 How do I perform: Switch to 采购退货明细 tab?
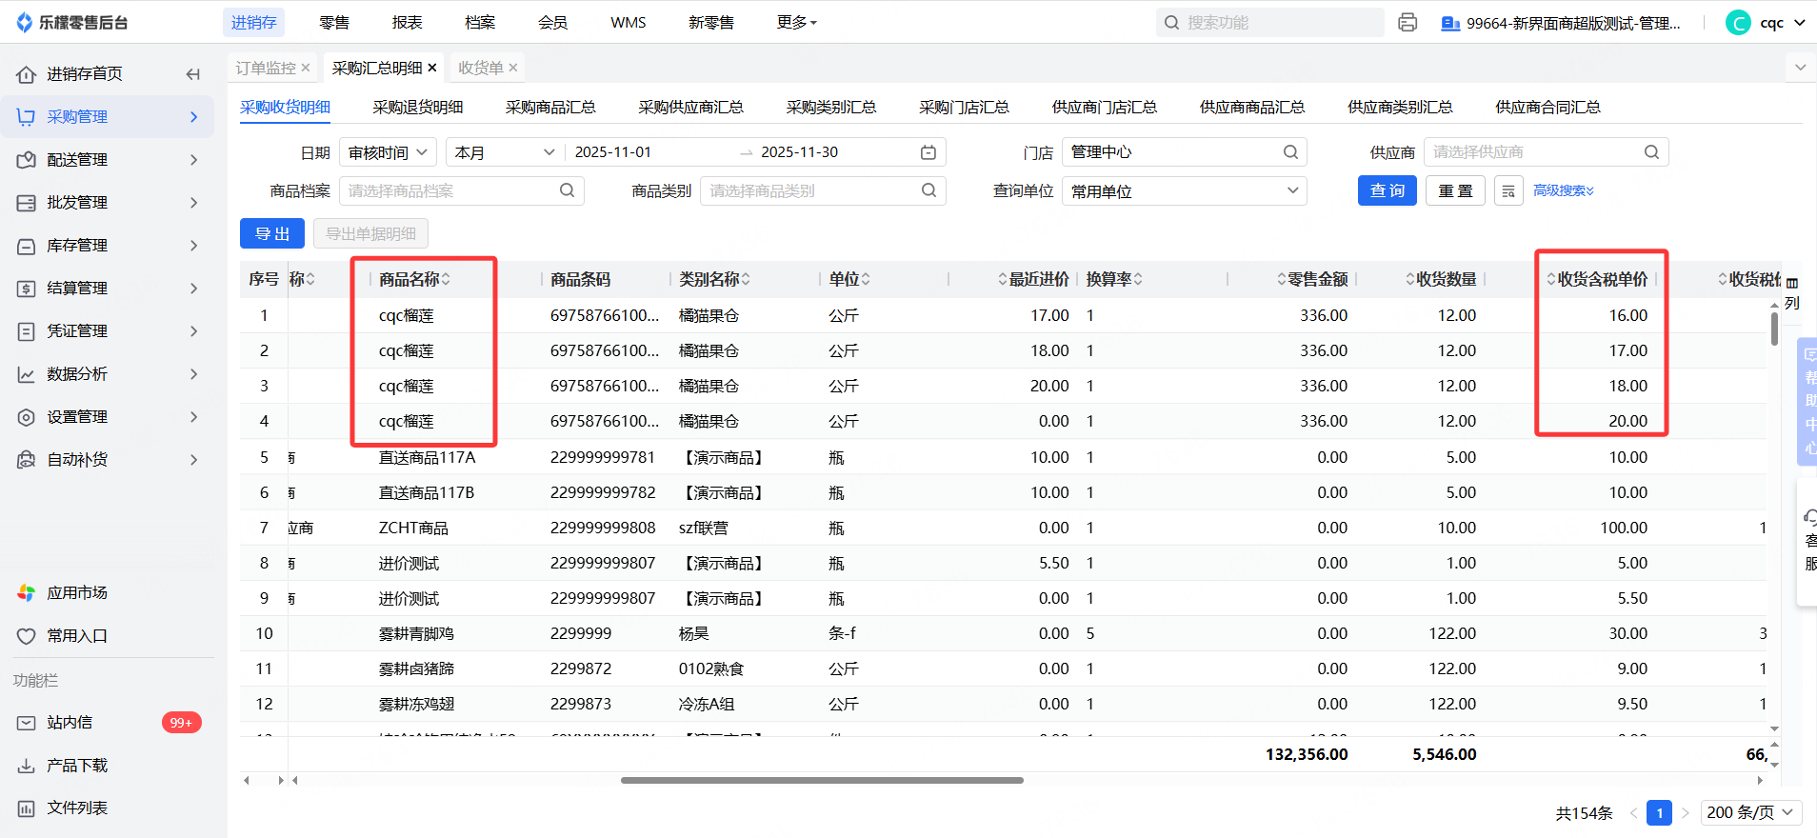(418, 108)
